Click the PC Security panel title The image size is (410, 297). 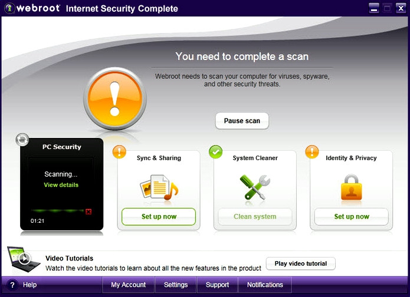click(x=62, y=147)
